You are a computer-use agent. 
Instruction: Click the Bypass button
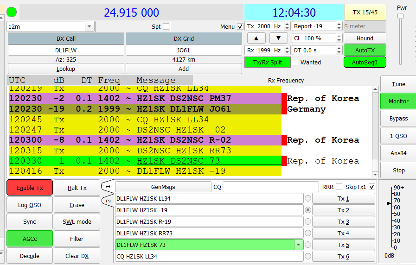click(x=398, y=119)
